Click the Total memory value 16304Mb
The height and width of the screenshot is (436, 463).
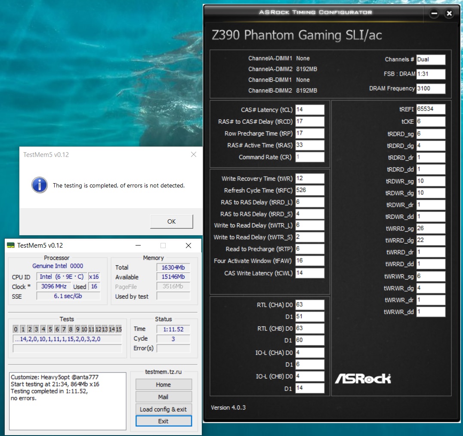coord(173,267)
